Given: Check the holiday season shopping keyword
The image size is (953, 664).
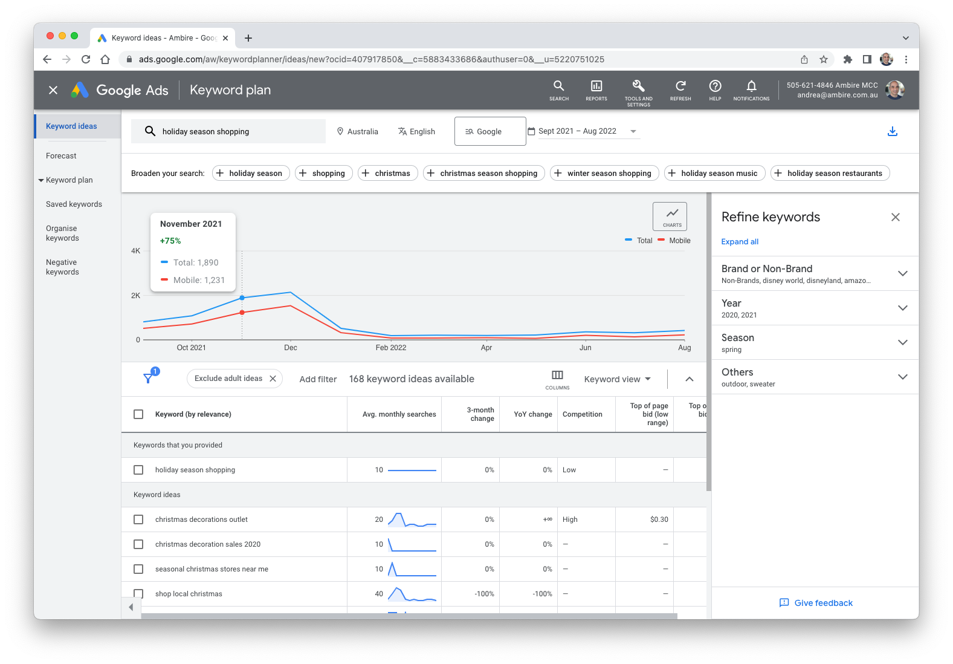Looking at the screenshot, I should pyautogui.click(x=138, y=470).
